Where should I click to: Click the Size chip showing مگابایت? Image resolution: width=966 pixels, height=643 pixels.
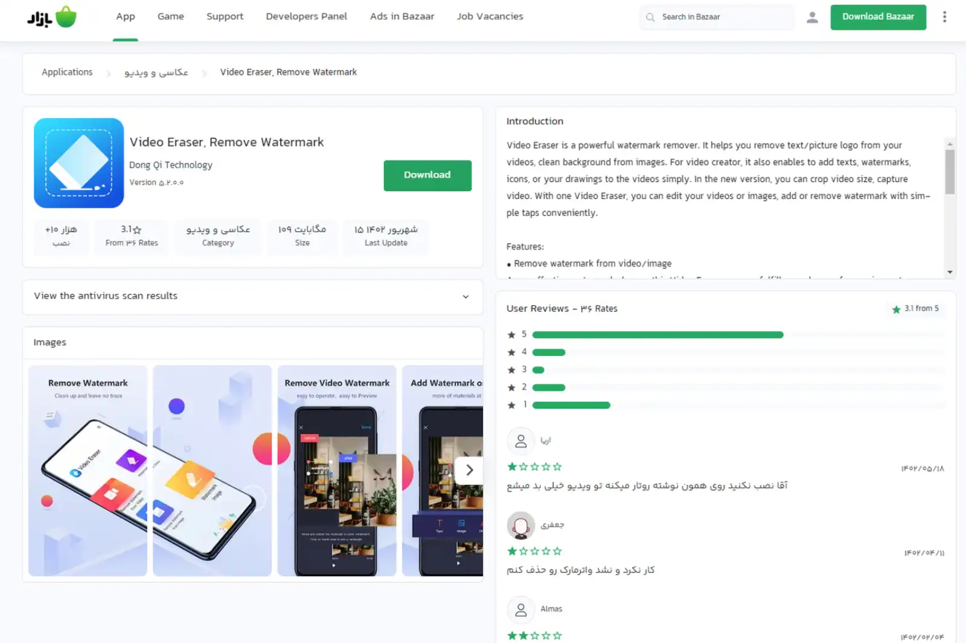[302, 236]
